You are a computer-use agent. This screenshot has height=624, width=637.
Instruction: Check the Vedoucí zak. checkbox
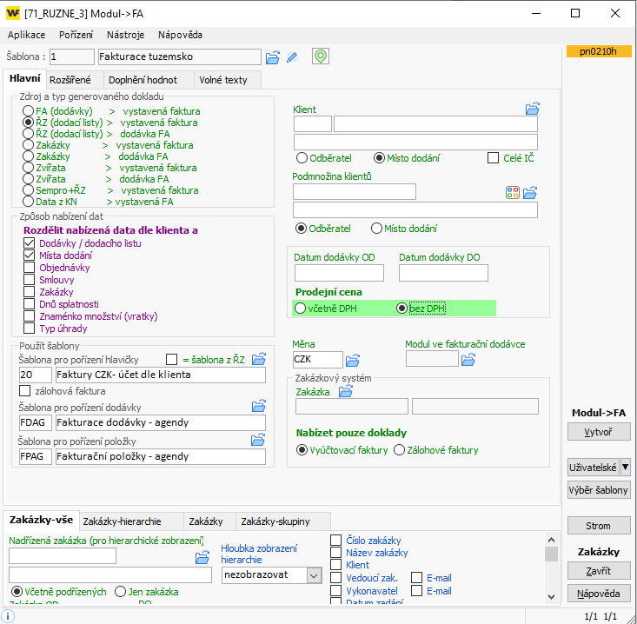tap(335, 577)
